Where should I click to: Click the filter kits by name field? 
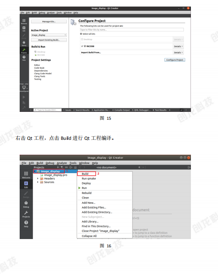click(132, 30)
